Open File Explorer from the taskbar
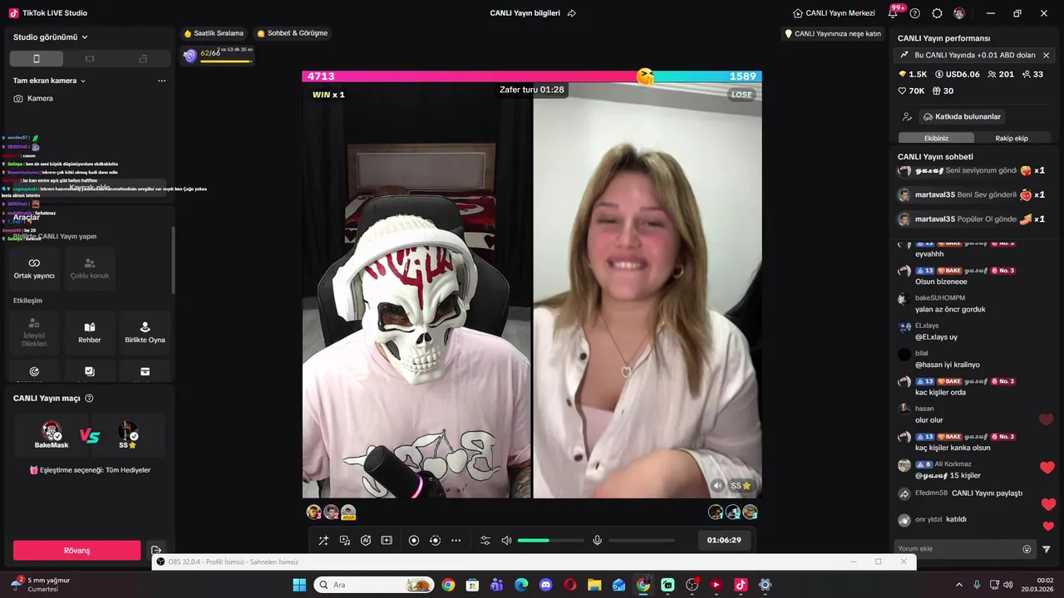 (x=594, y=585)
